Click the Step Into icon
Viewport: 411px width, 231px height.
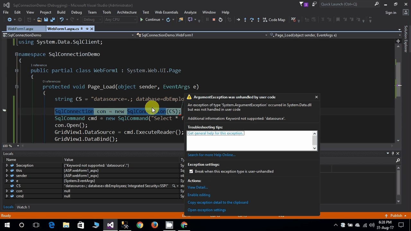tap(245, 20)
